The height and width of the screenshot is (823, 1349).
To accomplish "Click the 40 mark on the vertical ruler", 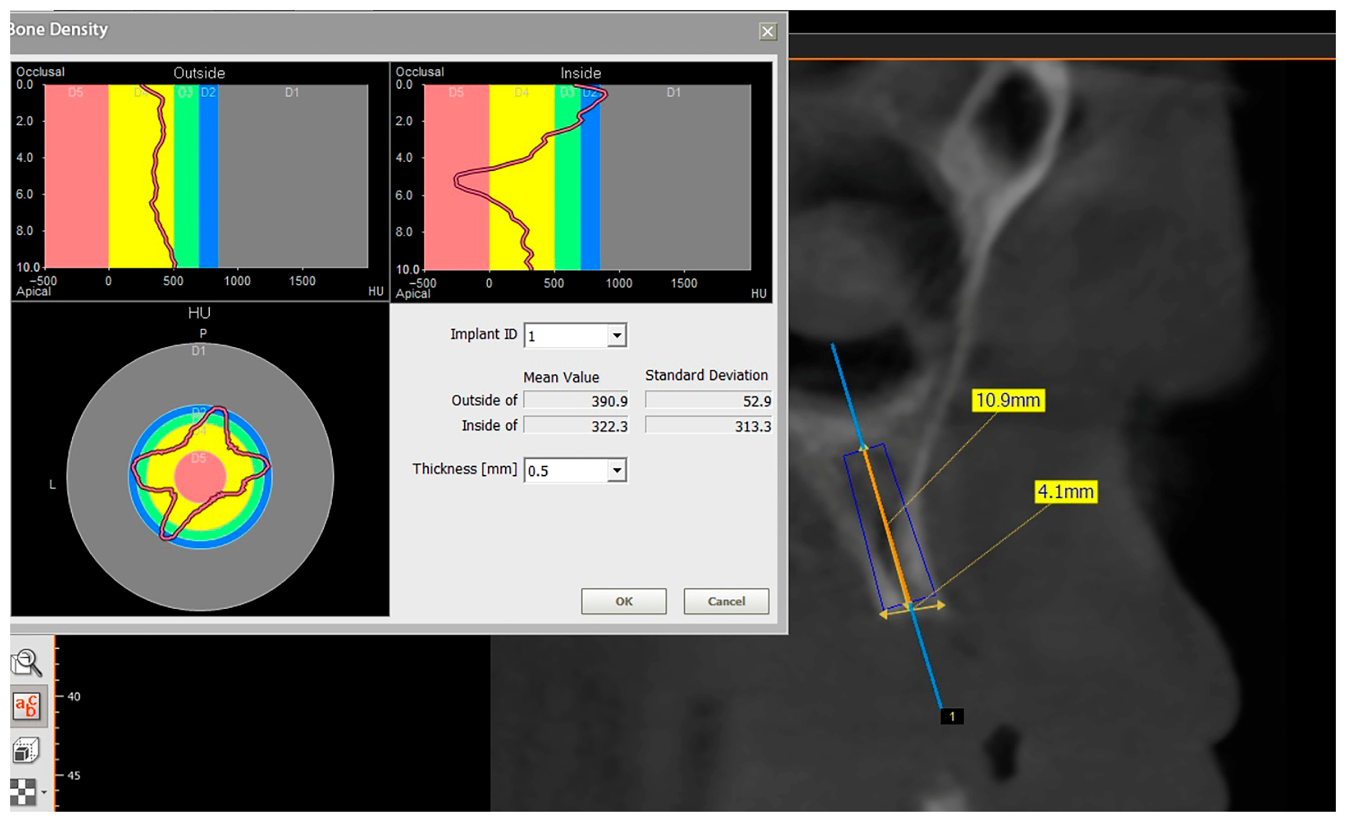I will coord(74,697).
